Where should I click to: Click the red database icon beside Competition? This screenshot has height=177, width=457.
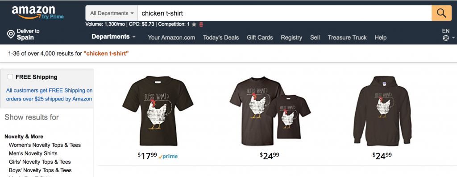tap(201, 24)
